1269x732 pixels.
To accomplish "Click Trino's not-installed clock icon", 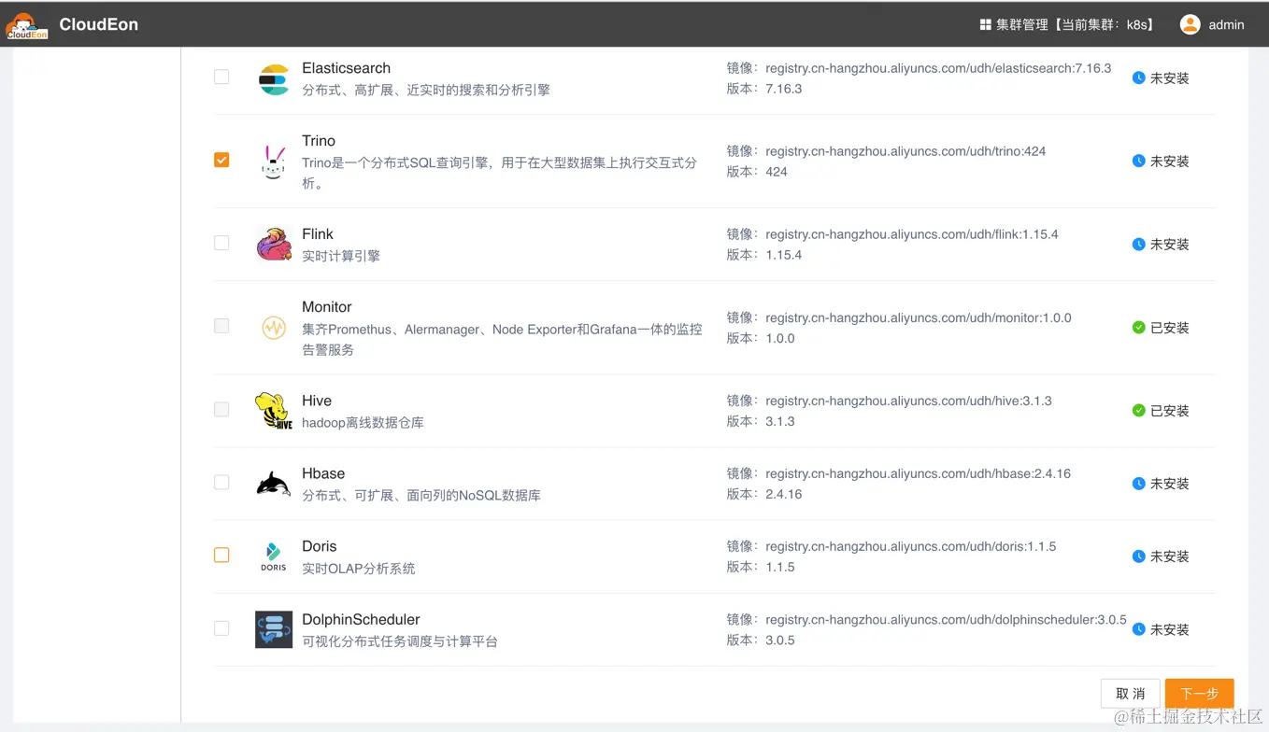I will pos(1138,162).
